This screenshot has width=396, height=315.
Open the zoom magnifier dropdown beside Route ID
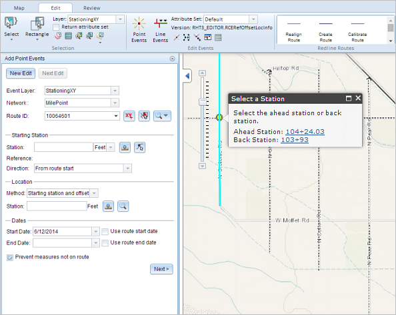pyautogui.click(x=162, y=116)
